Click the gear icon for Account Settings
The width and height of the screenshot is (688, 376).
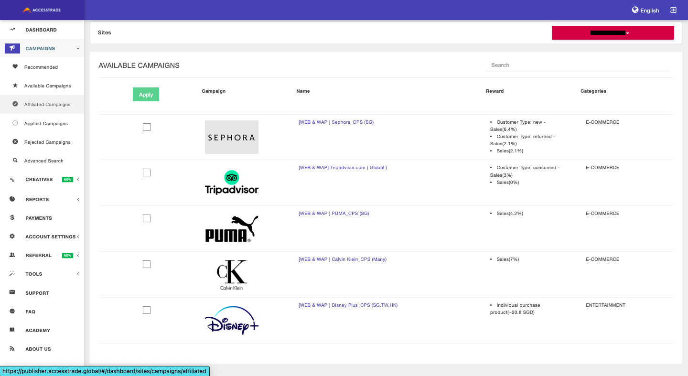[12, 236]
